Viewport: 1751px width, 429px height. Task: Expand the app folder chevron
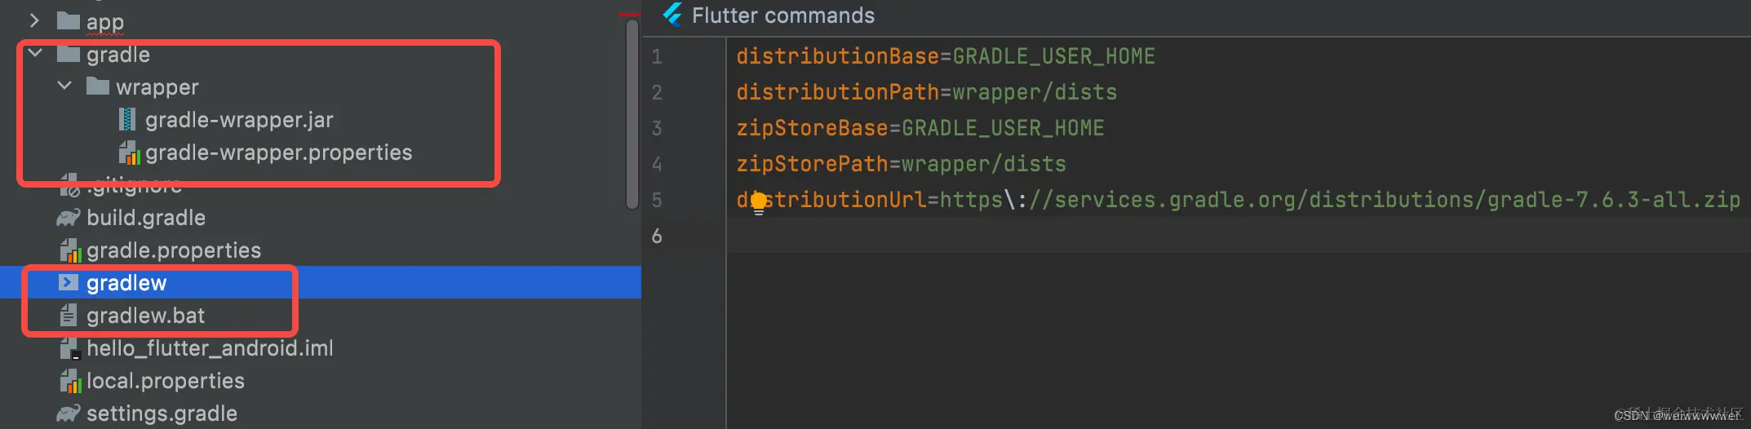(34, 20)
